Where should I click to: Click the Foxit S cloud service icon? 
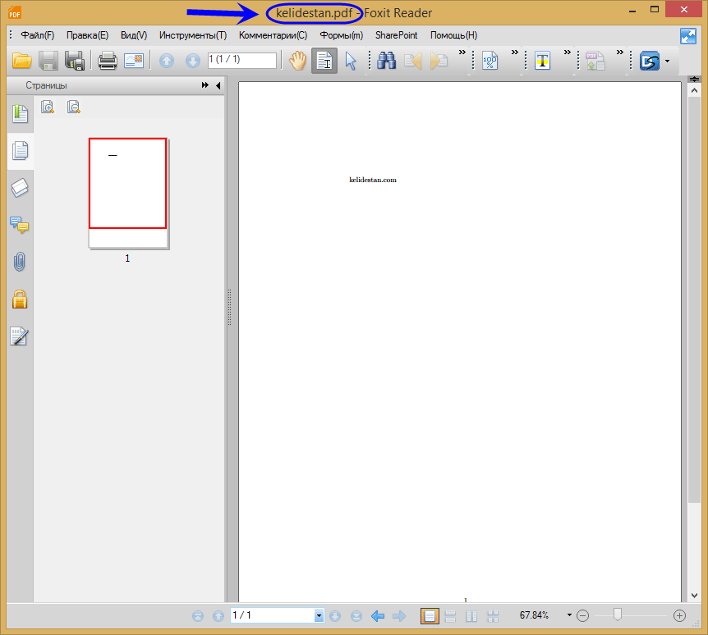650,61
